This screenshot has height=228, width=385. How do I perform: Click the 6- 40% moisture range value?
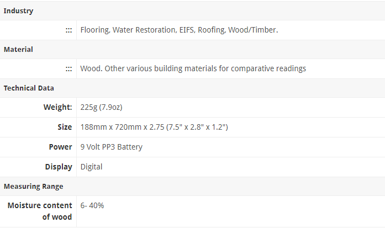coord(92,205)
